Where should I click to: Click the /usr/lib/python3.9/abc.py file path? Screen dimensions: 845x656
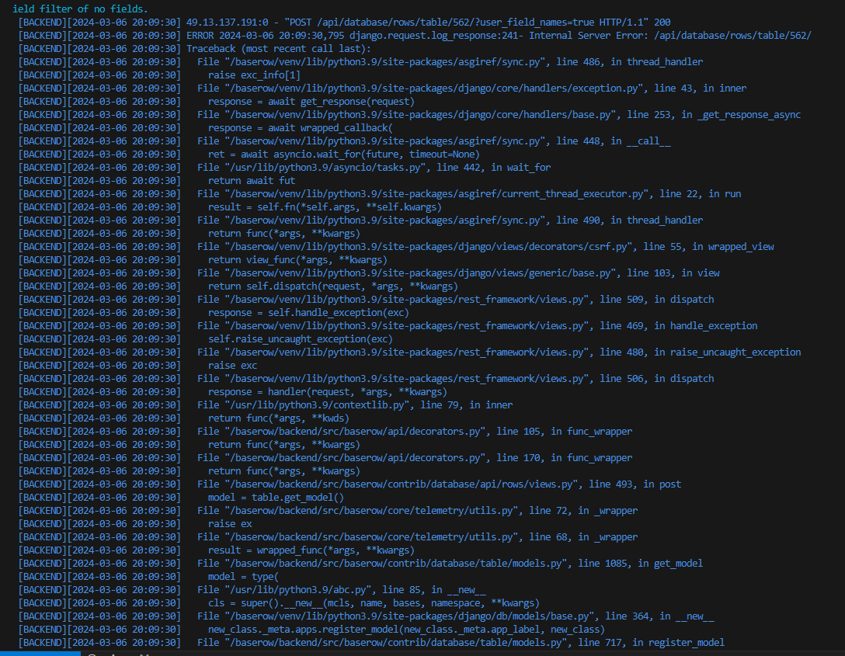[x=298, y=589]
